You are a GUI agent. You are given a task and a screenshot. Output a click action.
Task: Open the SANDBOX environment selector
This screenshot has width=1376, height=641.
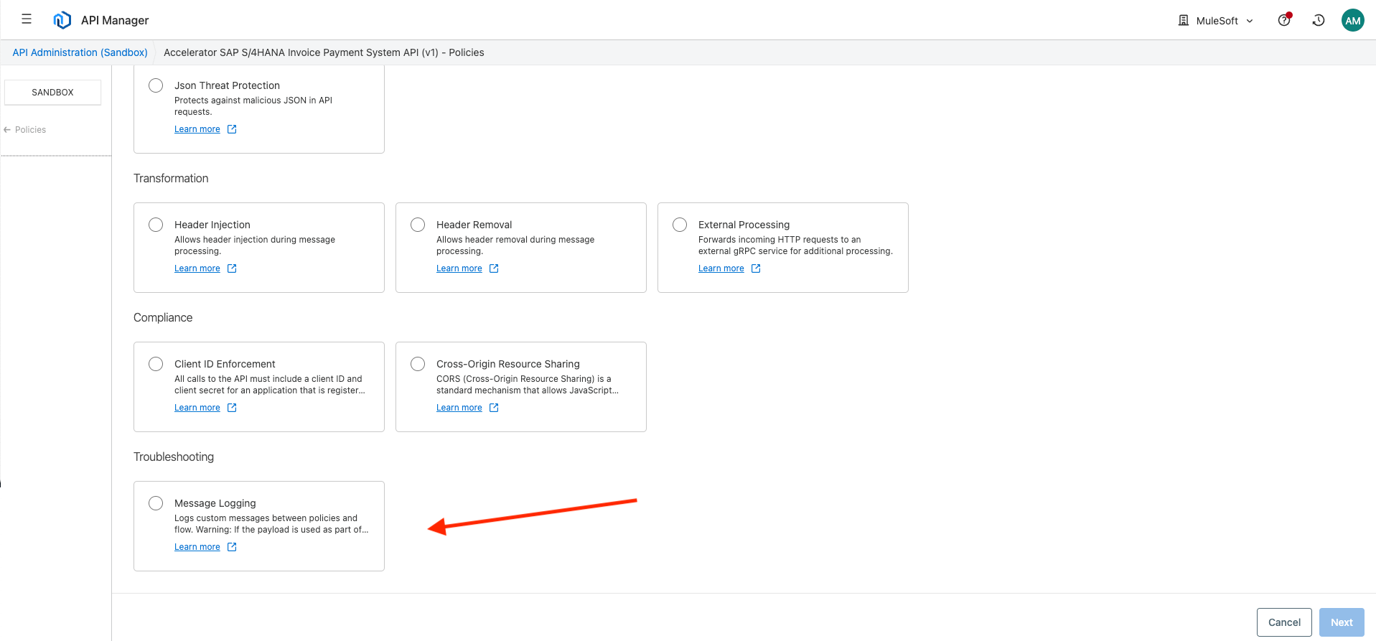click(52, 93)
